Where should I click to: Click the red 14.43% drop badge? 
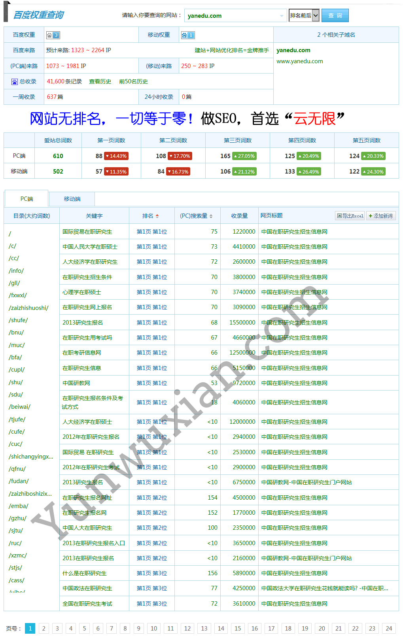[x=116, y=156]
